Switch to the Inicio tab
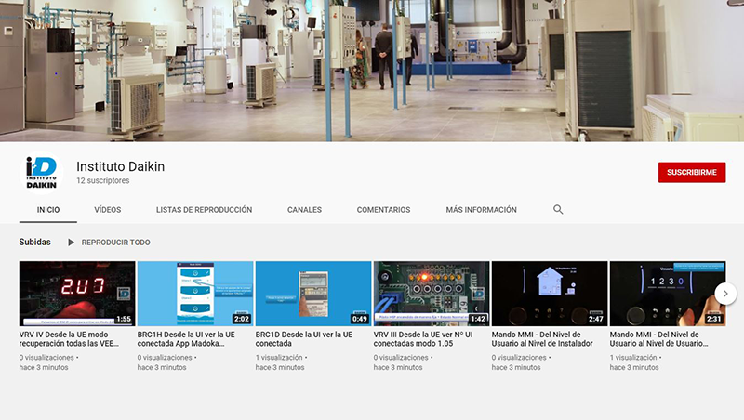Screen dimensions: 744x420 48,209
